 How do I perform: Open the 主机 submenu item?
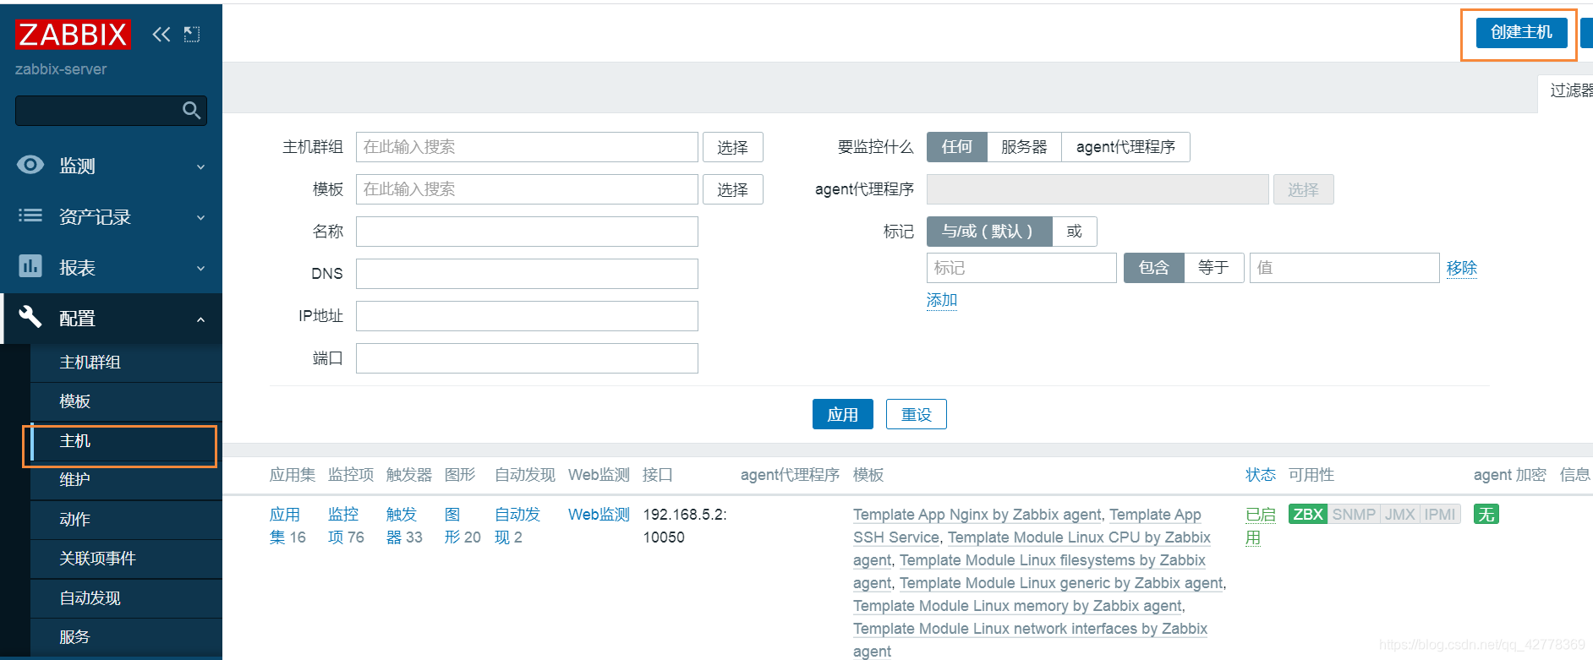(x=126, y=441)
